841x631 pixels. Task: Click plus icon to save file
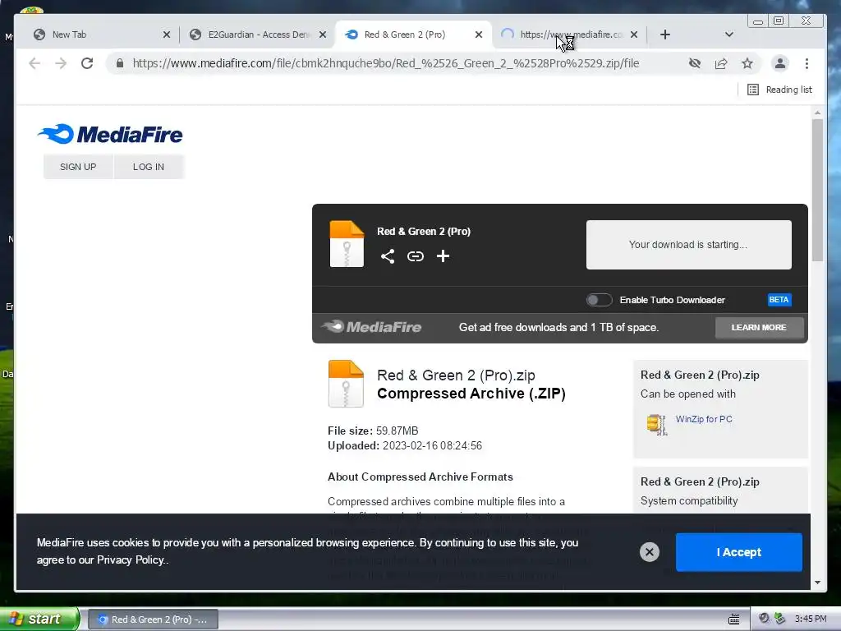443,256
